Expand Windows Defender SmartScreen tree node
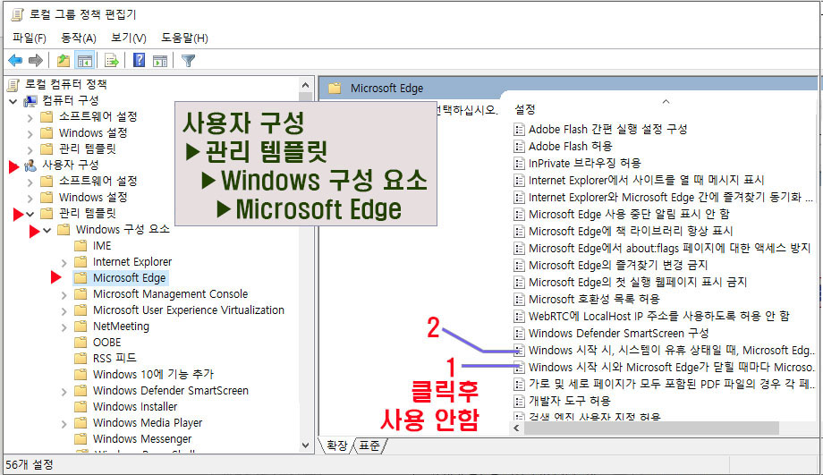Screen dimensions: 823x475 [x=64, y=392]
